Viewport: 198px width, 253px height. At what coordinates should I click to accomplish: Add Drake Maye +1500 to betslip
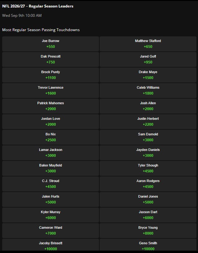148,75
